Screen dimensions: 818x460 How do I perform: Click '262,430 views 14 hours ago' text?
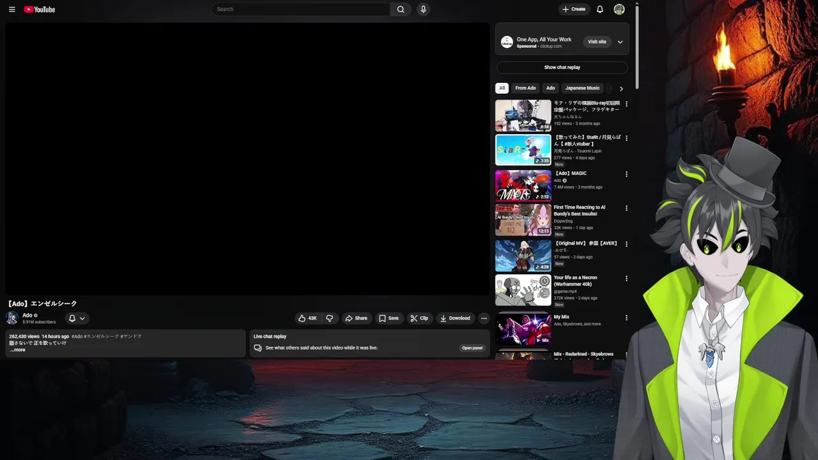tap(39, 336)
